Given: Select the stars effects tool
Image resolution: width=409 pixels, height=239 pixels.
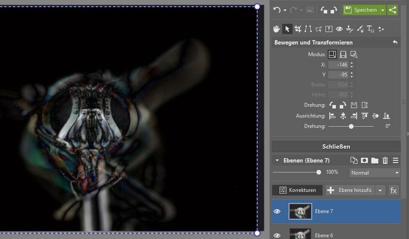Looking at the screenshot, I should [x=381, y=29].
